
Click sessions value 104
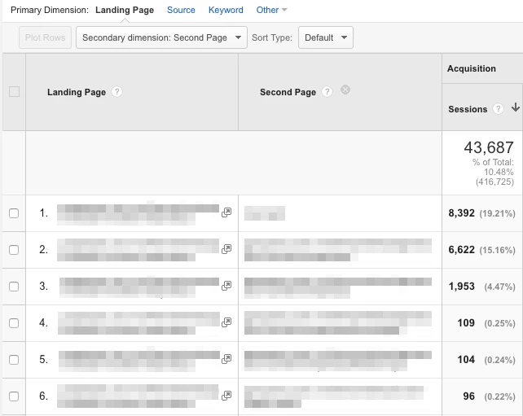[x=466, y=360]
